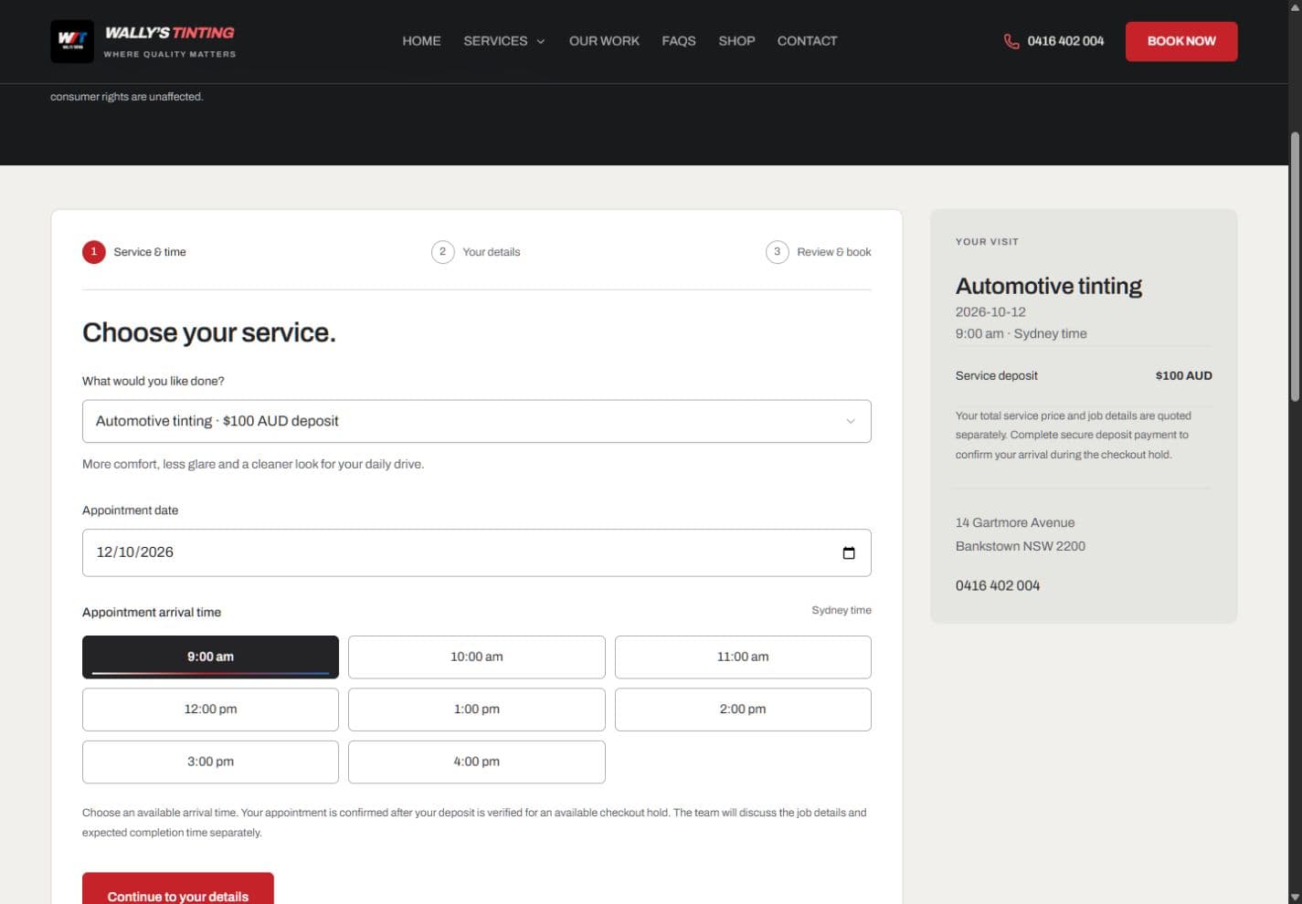Image resolution: width=1302 pixels, height=904 pixels.
Task: Go to the Home page
Action: [421, 41]
